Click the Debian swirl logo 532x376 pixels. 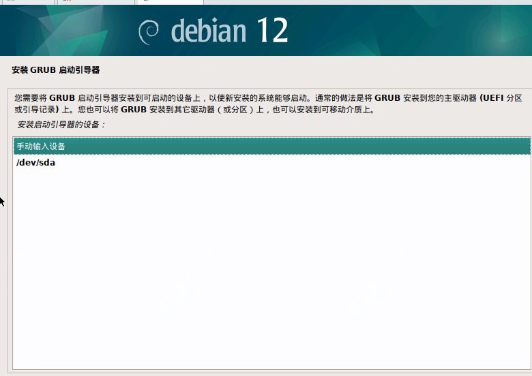[149, 31]
